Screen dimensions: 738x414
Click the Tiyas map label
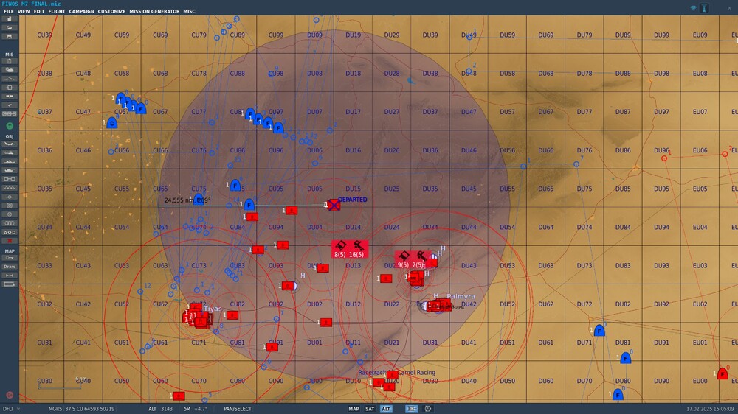pos(213,309)
